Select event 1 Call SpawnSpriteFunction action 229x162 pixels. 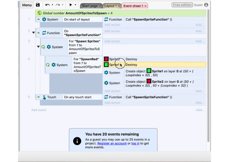tap(165, 19)
